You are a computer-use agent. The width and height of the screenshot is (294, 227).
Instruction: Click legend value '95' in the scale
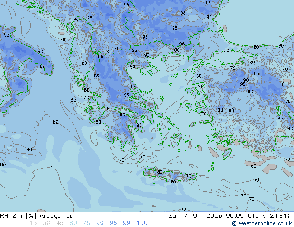[113, 223]
